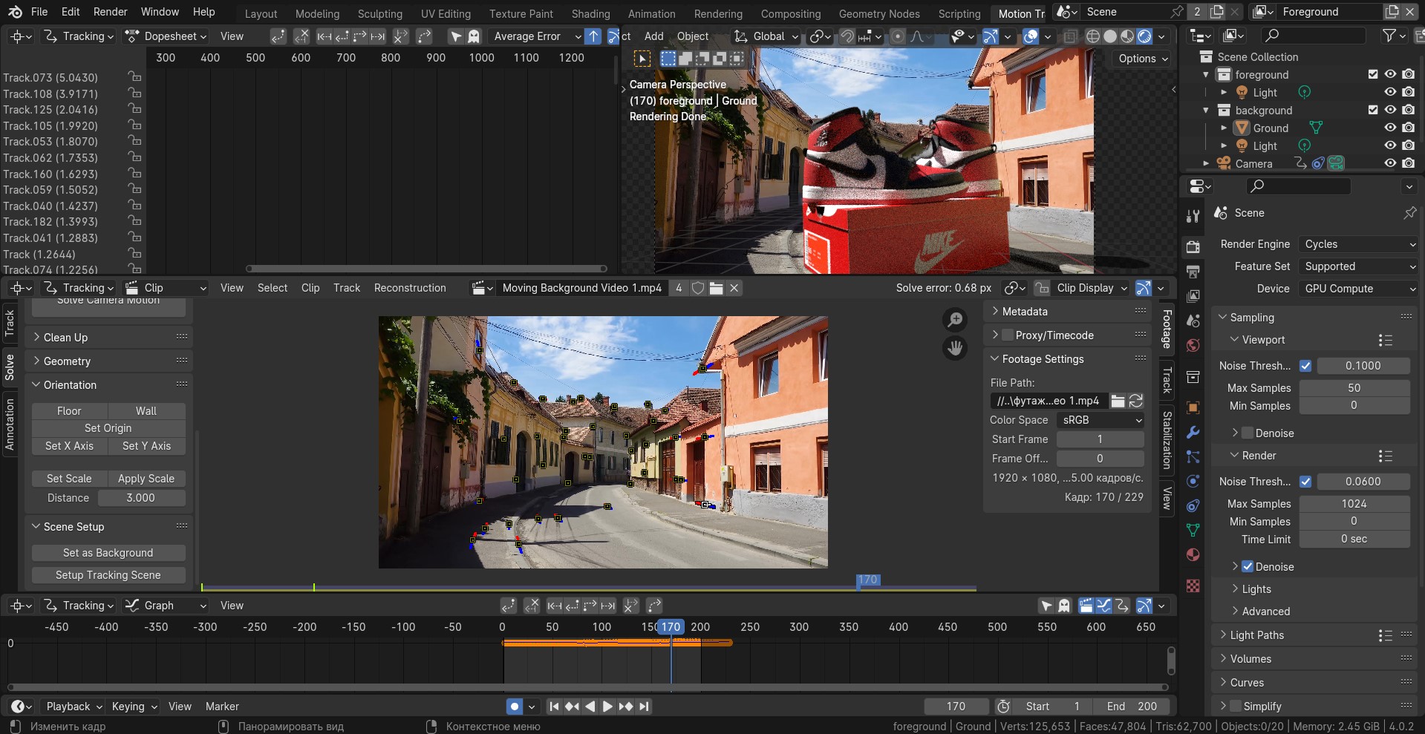
Task: Click the Render properties tab icon
Action: 1193,247
